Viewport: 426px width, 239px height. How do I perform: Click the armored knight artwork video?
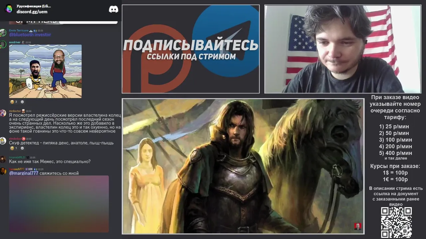click(243, 166)
